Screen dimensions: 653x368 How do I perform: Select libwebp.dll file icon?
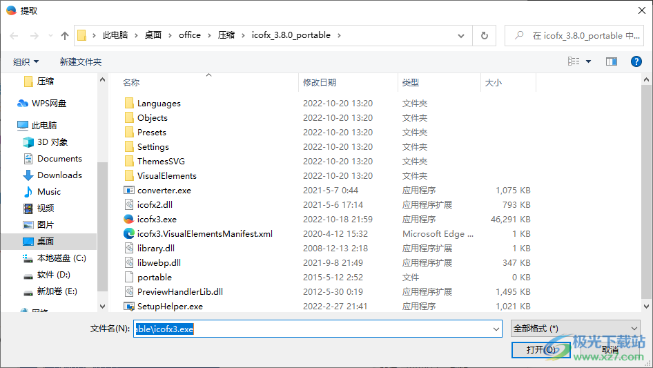pyautogui.click(x=129, y=262)
